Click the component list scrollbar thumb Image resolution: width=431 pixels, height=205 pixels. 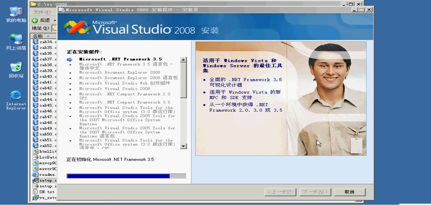tap(183, 80)
